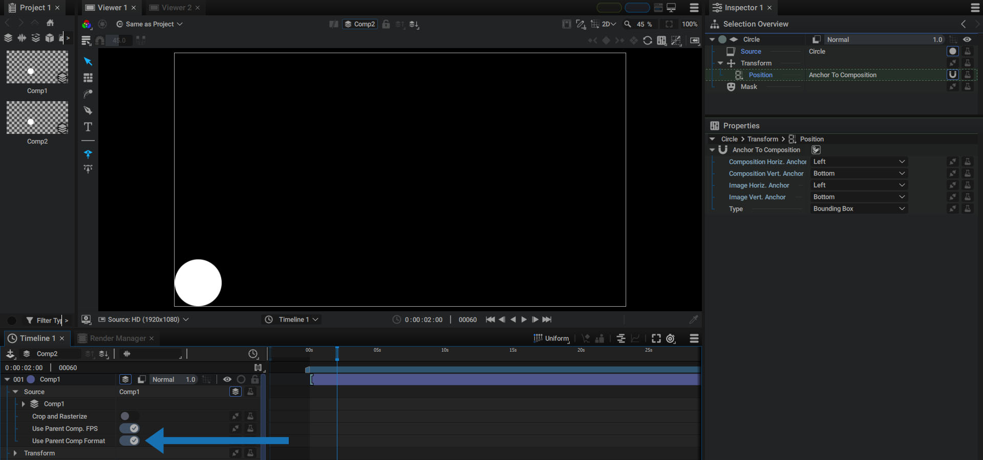Switch to the Viewer 2 tab

tap(170, 8)
